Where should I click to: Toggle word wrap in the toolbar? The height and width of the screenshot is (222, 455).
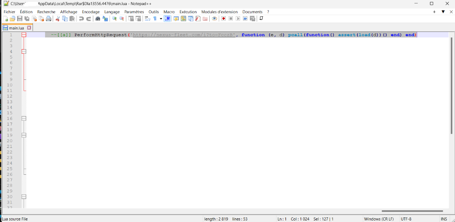(x=148, y=19)
